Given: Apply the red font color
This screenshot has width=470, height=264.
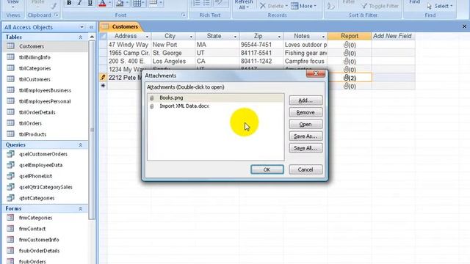Looking at the screenshot, I should [x=102, y=3].
